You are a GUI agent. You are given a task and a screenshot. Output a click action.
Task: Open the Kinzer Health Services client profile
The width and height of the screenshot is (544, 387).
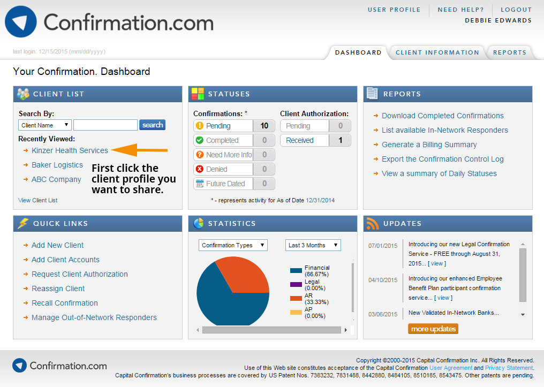click(70, 150)
